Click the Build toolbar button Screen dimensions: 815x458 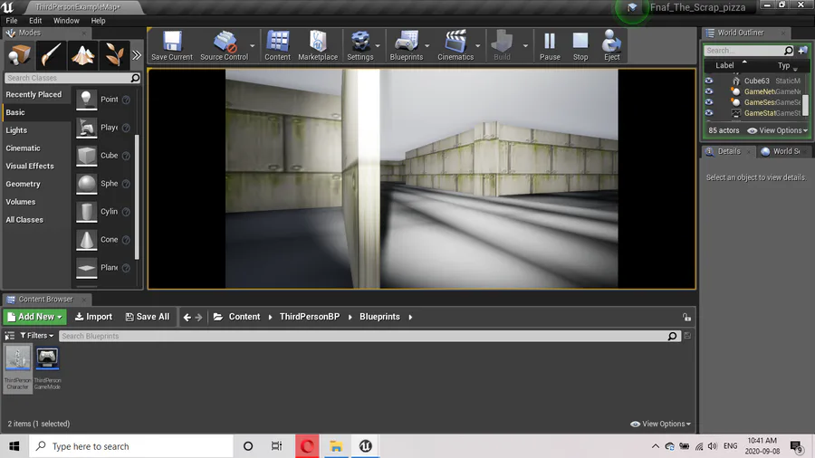pos(502,45)
